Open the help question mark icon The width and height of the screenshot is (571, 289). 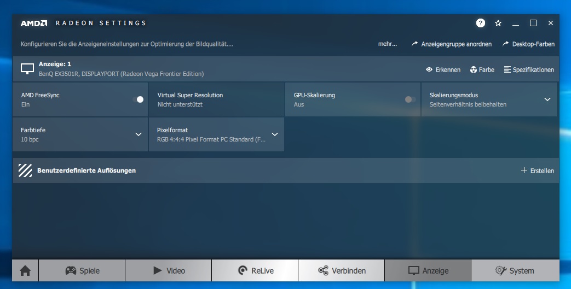[480, 23]
